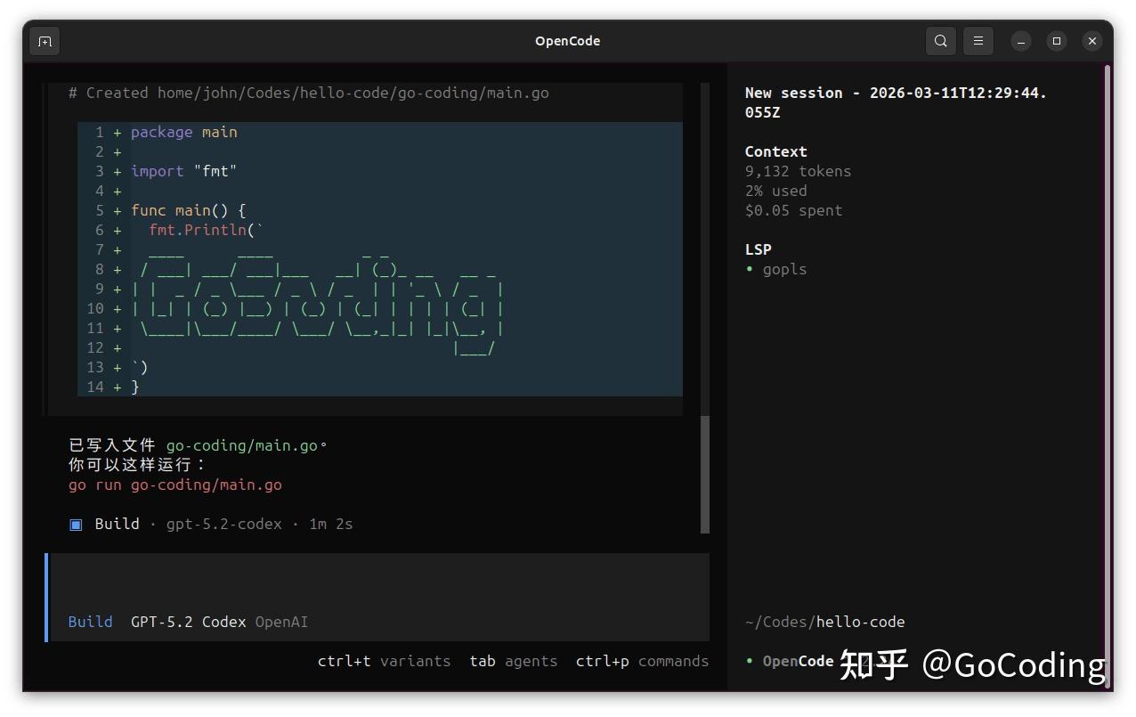Click the 'import "fmt"' code line
This screenshot has width=1136, height=717.
pos(184,171)
